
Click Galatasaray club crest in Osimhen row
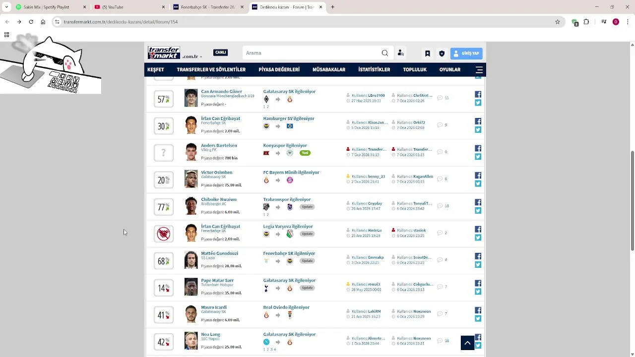point(266,180)
